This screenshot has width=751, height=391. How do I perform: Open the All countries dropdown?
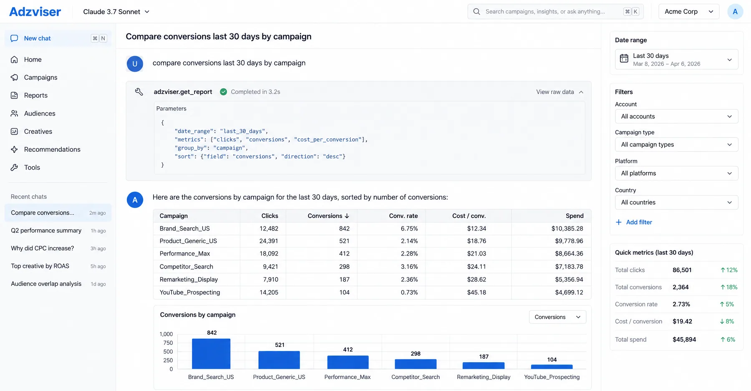[676, 203]
